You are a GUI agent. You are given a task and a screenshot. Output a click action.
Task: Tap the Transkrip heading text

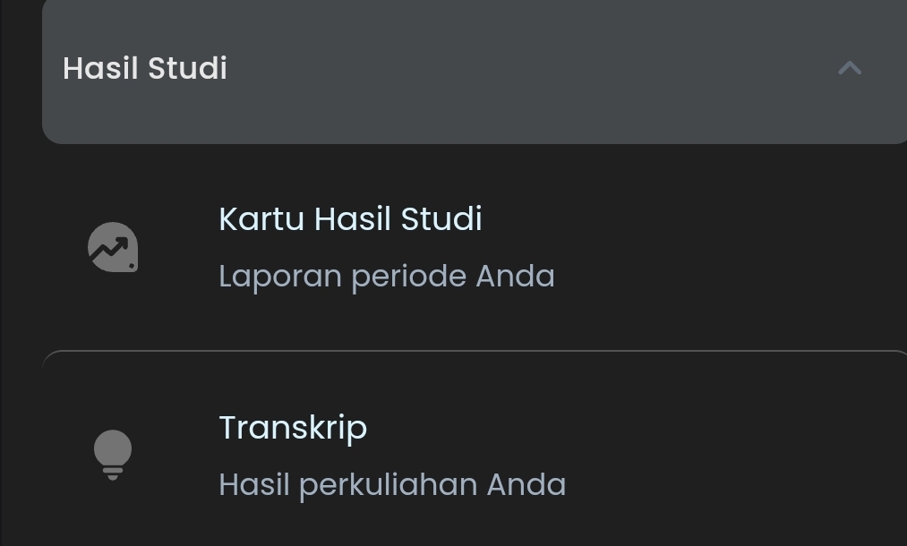(293, 428)
